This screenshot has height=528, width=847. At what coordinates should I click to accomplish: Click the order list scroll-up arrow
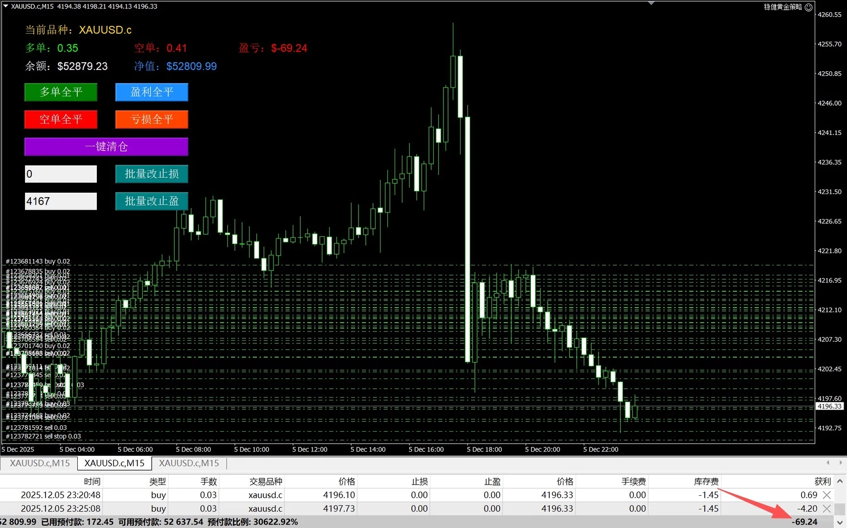tap(840, 482)
